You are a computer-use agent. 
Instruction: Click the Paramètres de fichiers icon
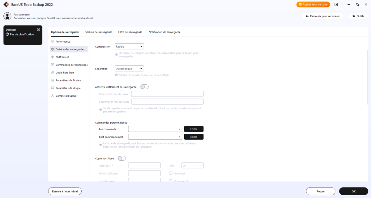(x=53, y=80)
